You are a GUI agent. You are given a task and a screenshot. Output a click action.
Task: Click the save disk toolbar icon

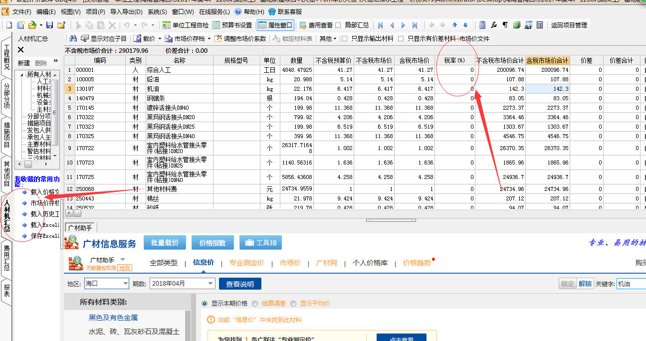[x=49, y=25]
